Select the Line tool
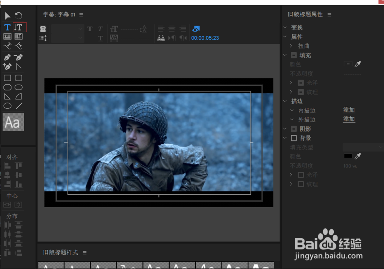384x269 pixels. (19, 106)
